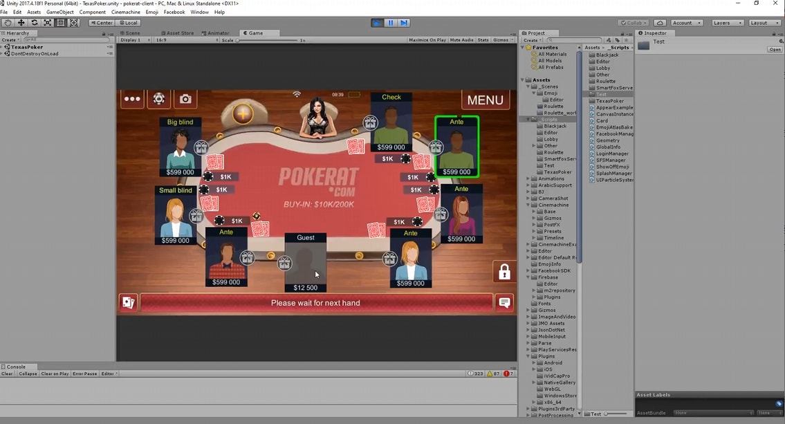Screen dimensions: 785x424
Task: Select the Move tool in the toolbar
Action: pyautogui.click(x=21, y=23)
